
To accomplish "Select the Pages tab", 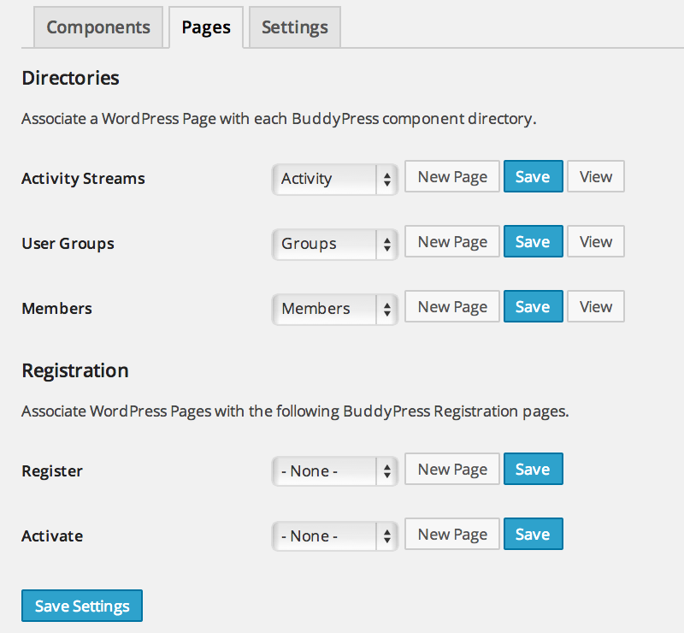I will (205, 27).
